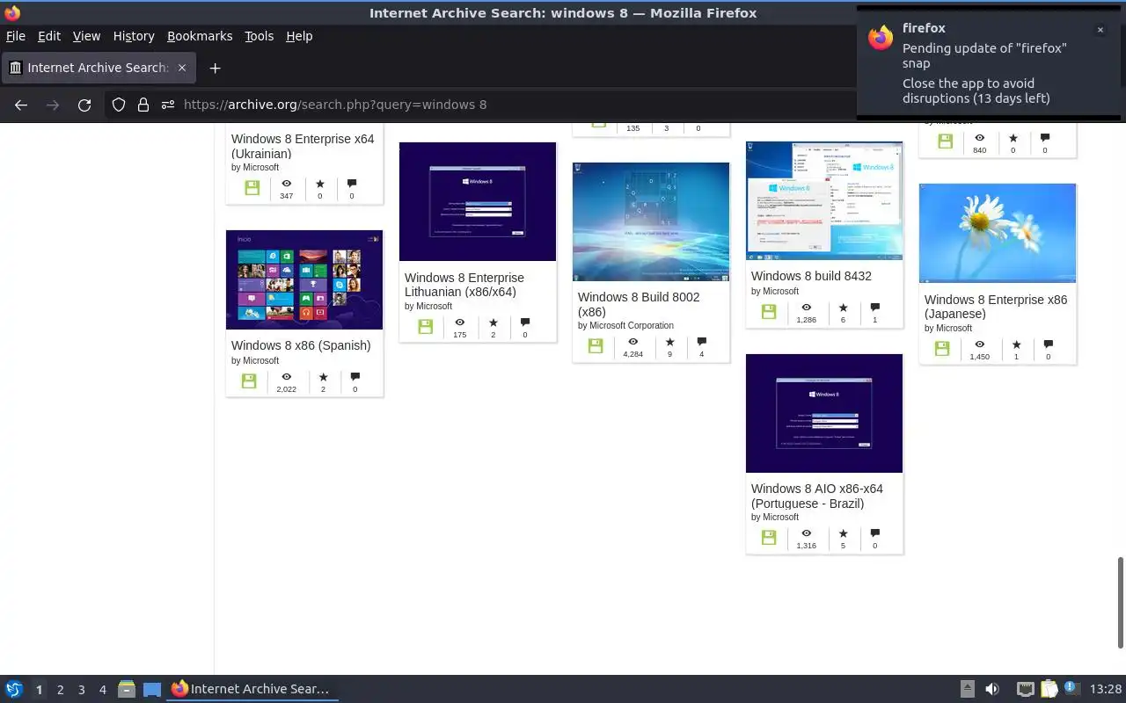Image resolution: width=1126 pixels, height=703 pixels.
Task: Click the Windows 8 Build 8002 desktop thumbnail
Action: [651, 221]
